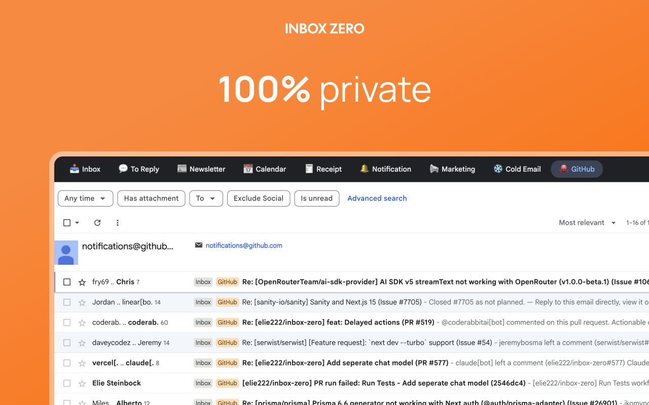Switch to the Cold Email tab
The width and height of the screenshot is (649, 405).
517,169
